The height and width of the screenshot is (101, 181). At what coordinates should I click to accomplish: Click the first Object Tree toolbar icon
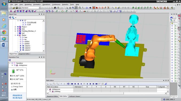pos(10,18)
